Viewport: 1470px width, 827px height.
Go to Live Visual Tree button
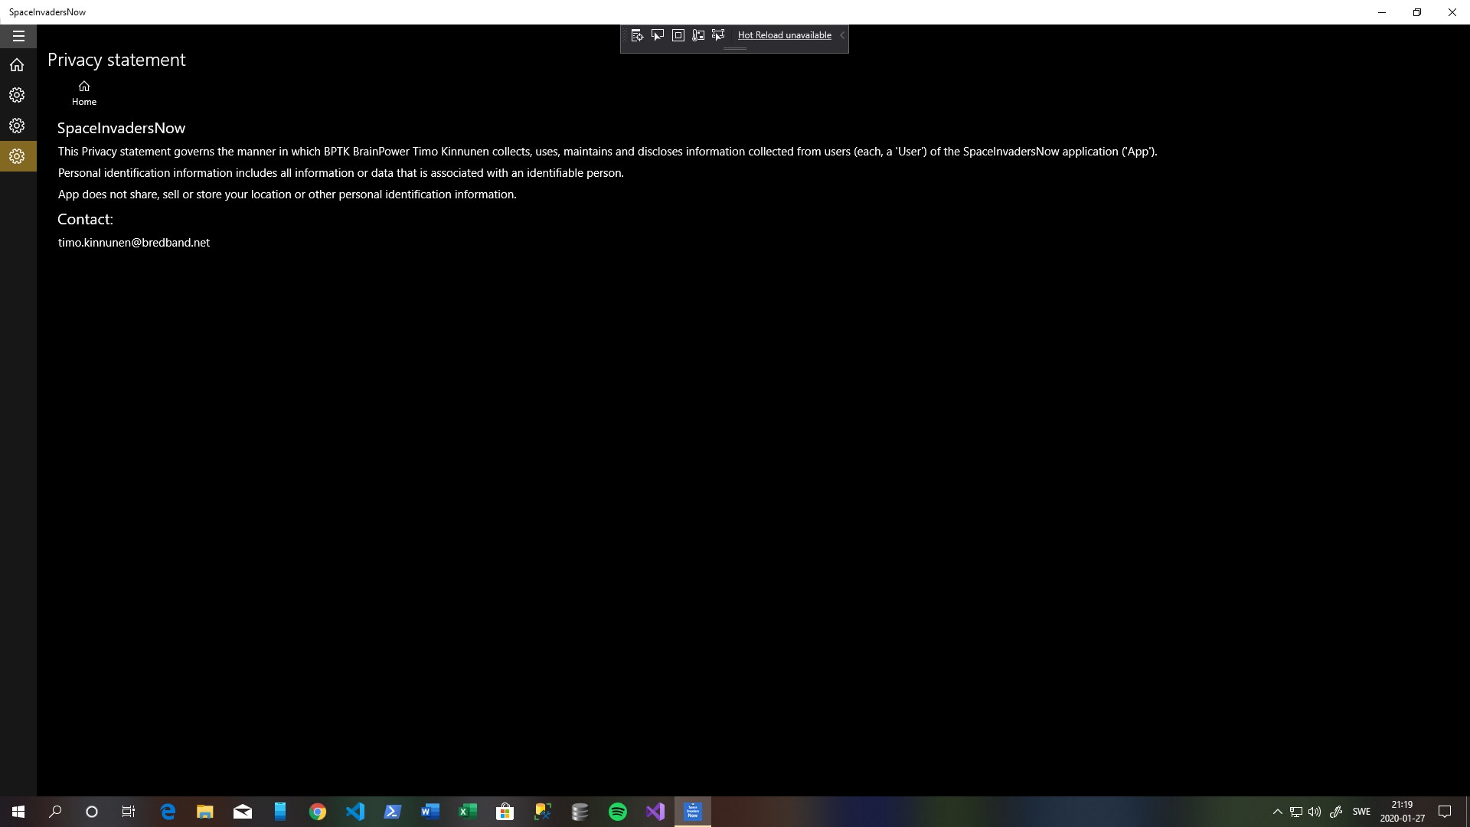637,35
